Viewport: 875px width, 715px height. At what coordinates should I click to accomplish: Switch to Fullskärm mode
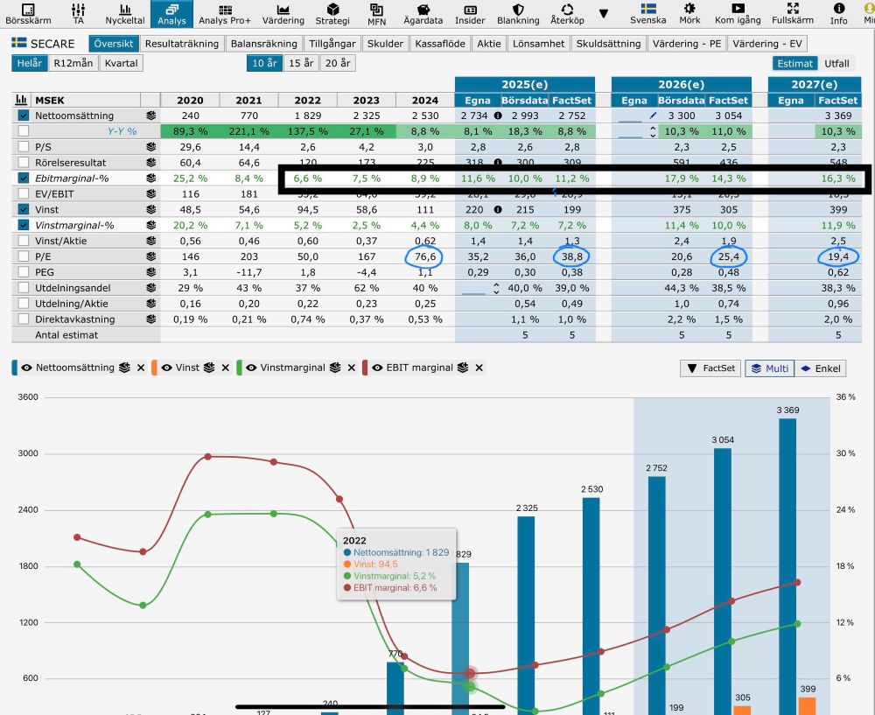point(793,14)
